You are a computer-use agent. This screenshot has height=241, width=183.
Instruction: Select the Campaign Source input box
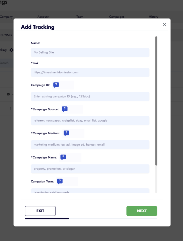coord(90,120)
